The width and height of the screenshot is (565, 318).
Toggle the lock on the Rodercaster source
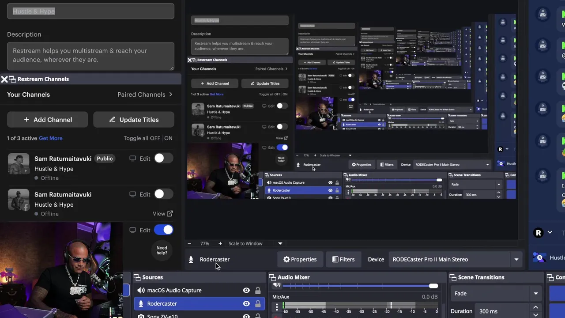[258, 304]
